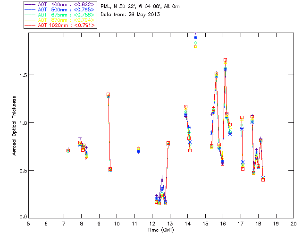This screenshot has width=302, height=242.
Task: Click the 1.0 tick label on y-axis
Action: tap(21, 123)
